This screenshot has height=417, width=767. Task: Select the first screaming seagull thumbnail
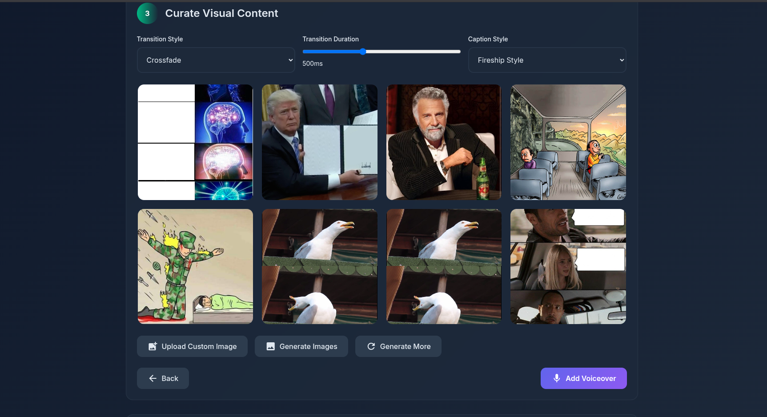click(320, 266)
